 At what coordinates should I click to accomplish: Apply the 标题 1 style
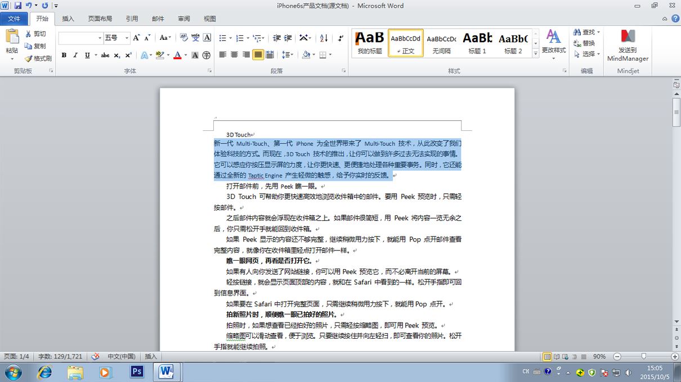[477, 43]
